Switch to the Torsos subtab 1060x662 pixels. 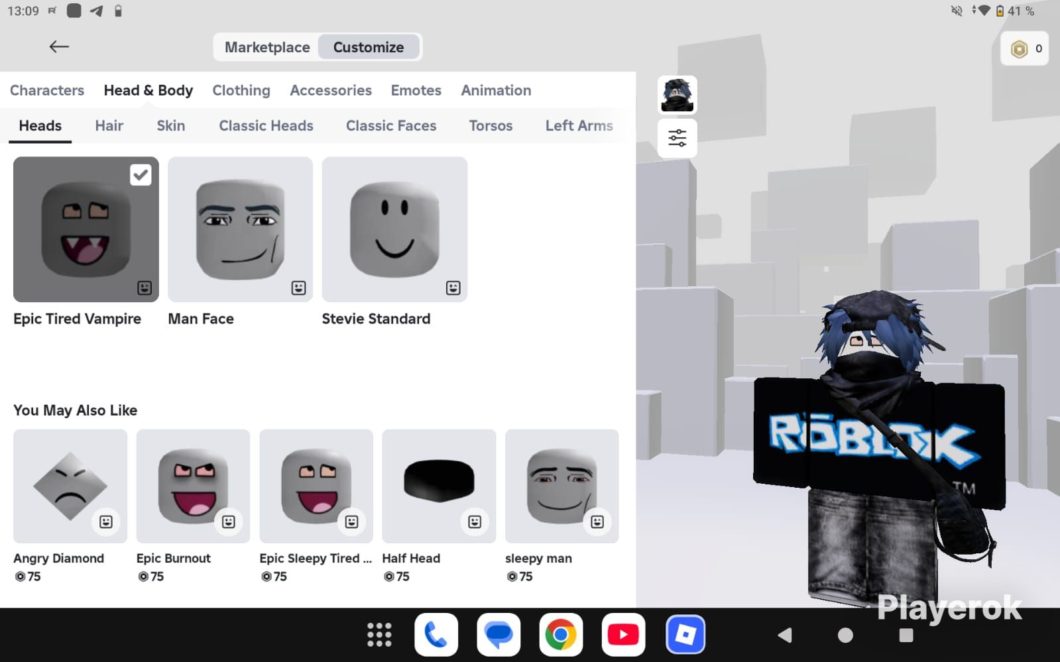point(491,126)
